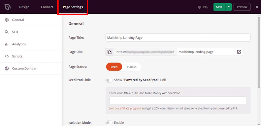
Task: Open the Scripts settings section
Action: [x=31, y=56]
